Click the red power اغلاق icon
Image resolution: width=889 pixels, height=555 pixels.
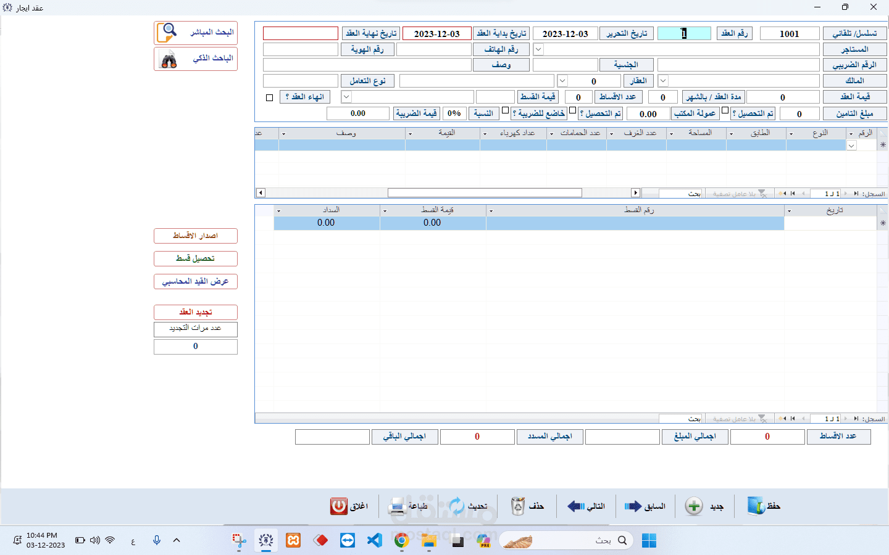[x=339, y=506]
